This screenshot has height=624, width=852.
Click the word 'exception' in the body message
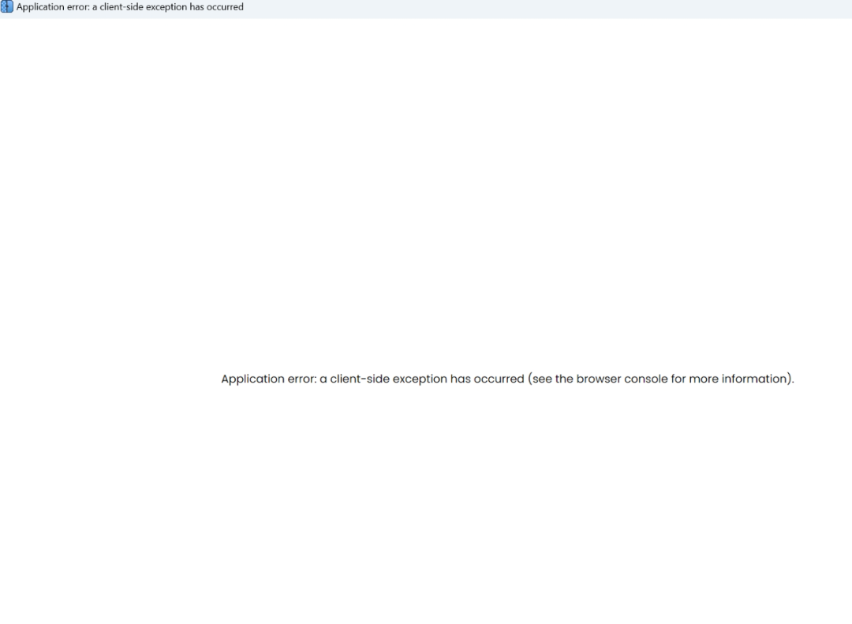coord(420,379)
